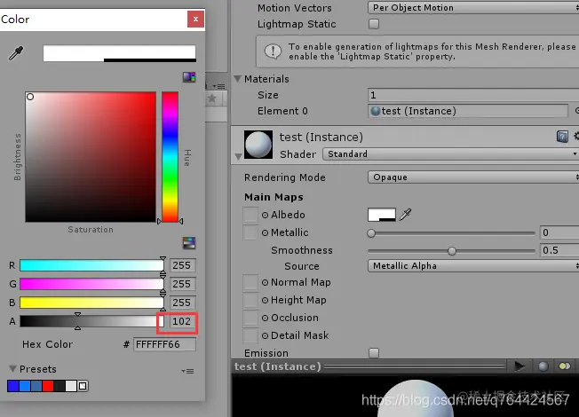Open the material help book icon
Screen dimensions: 579x417
[562, 137]
